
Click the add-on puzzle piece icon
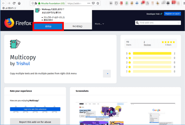[36, 3]
